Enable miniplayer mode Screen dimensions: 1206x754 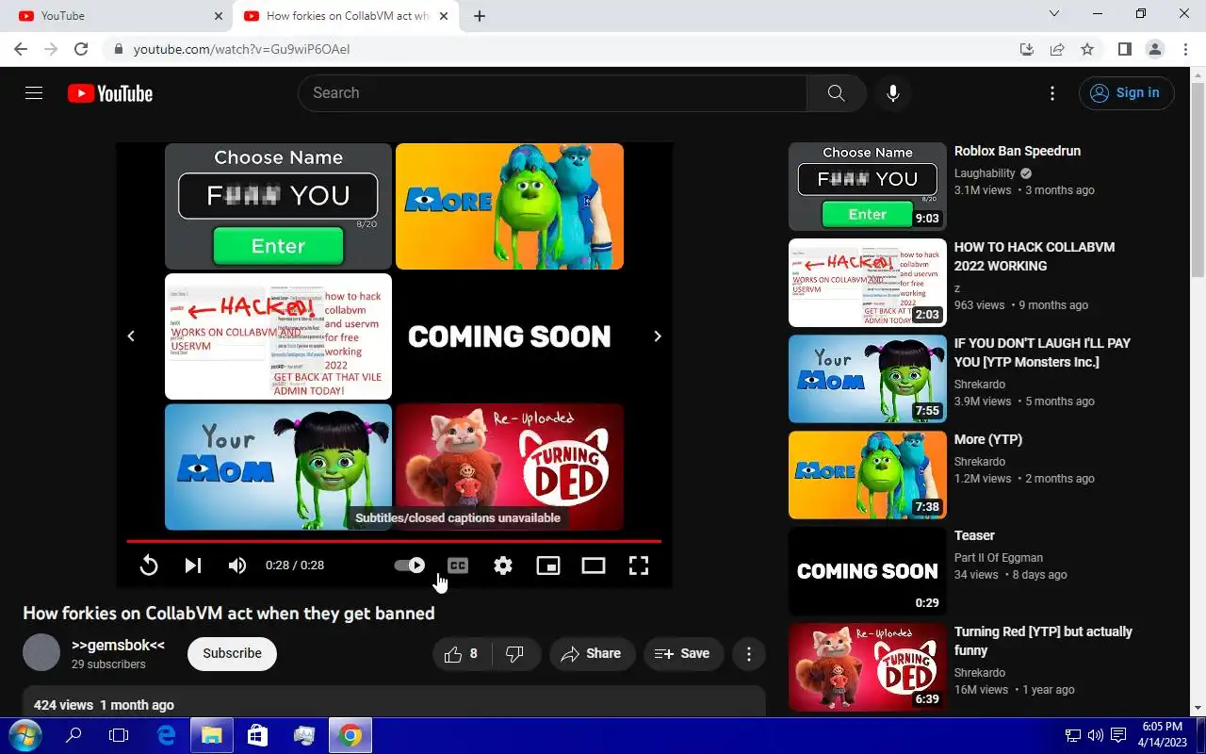coord(548,565)
